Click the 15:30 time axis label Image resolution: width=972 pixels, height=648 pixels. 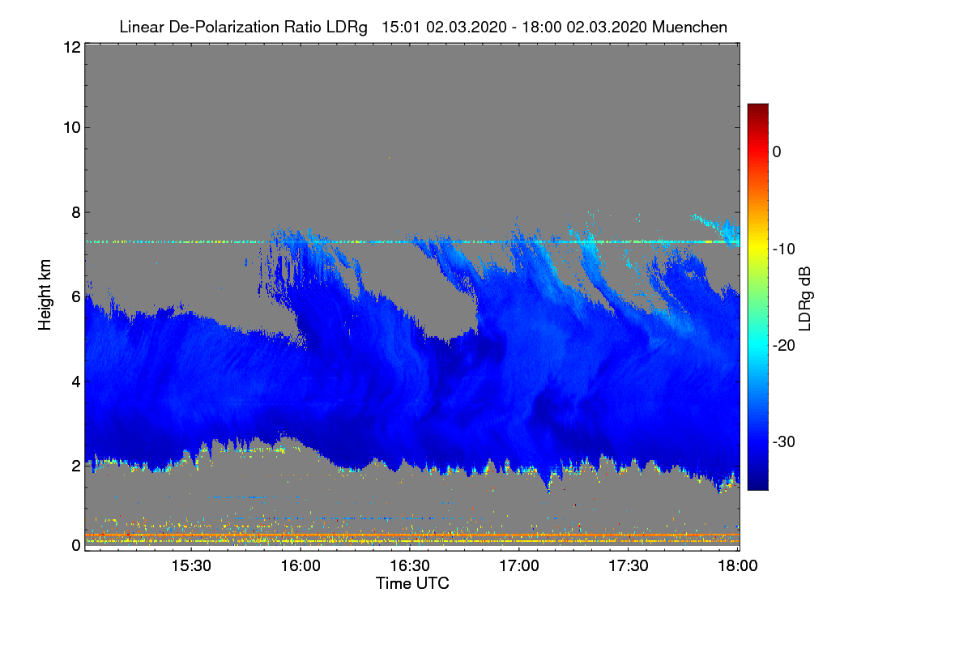click(190, 566)
